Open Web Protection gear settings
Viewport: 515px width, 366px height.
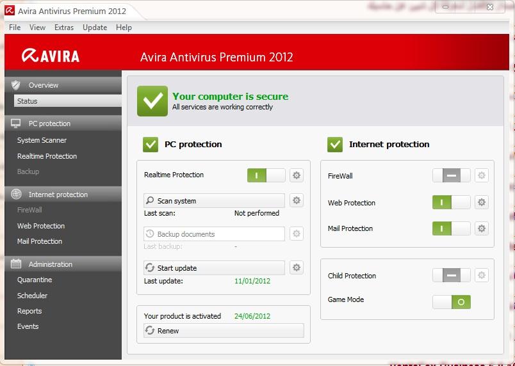pyautogui.click(x=481, y=202)
